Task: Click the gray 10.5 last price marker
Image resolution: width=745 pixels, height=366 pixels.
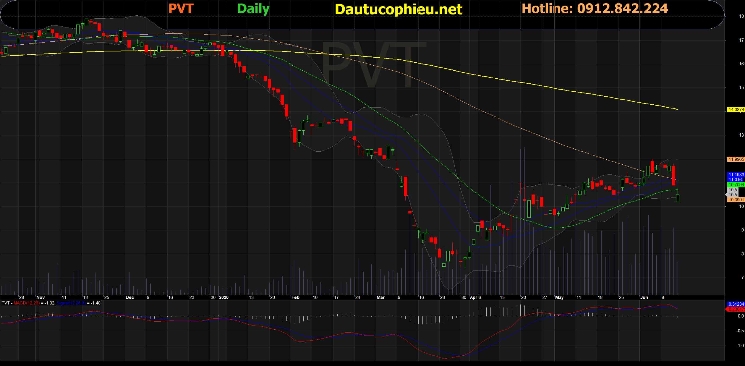Action: (x=733, y=195)
